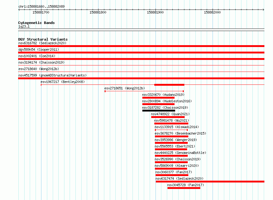Viewport: 273px width, 200px height.
Task: Click the DGV Structural Variants track title
Action: click(x=43, y=39)
